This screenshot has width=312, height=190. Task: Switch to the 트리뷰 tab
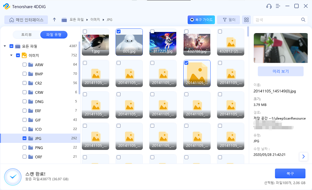click(26, 34)
